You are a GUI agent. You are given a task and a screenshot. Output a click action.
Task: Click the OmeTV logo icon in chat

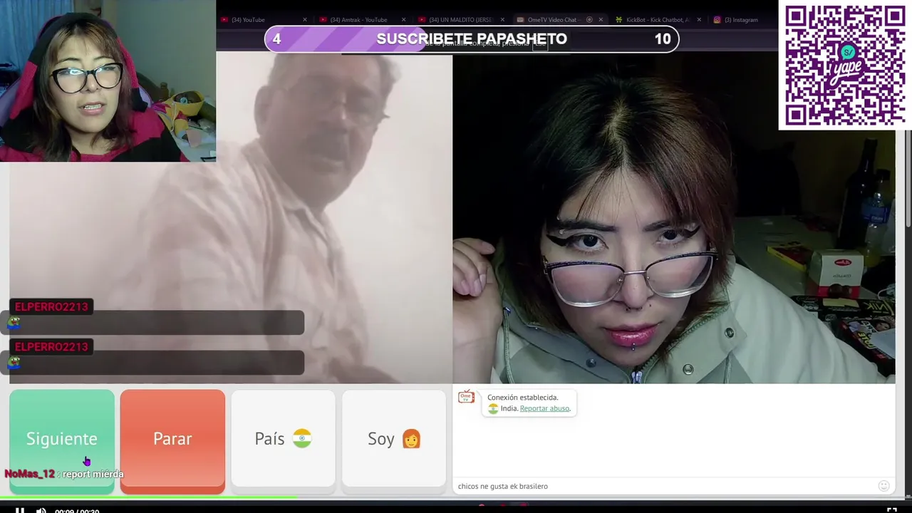click(x=466, y=397)
